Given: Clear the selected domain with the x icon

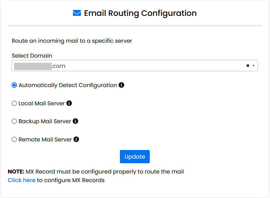Looking at the screenshot, I should tap(247, 65).
